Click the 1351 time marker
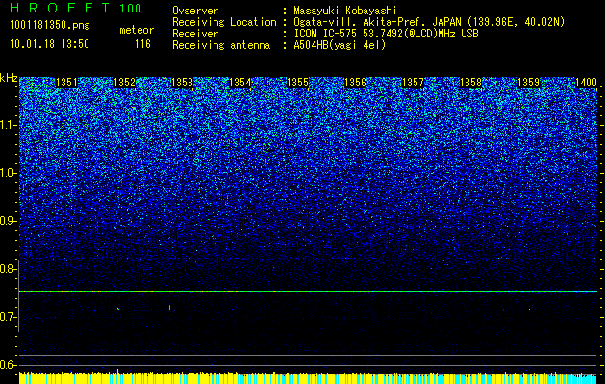605x384 pixels. [x=66, y=83]
